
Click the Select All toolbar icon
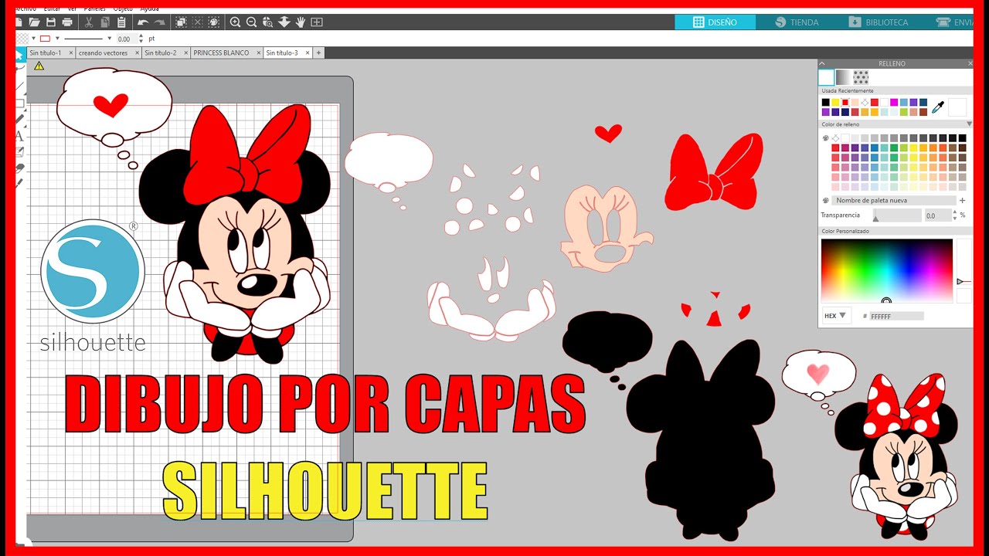[x=181, y=22]
